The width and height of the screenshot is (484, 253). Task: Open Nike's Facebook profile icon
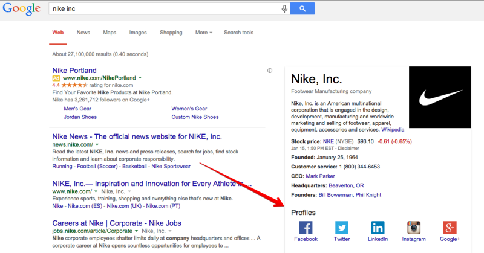[x=306, y=228]
